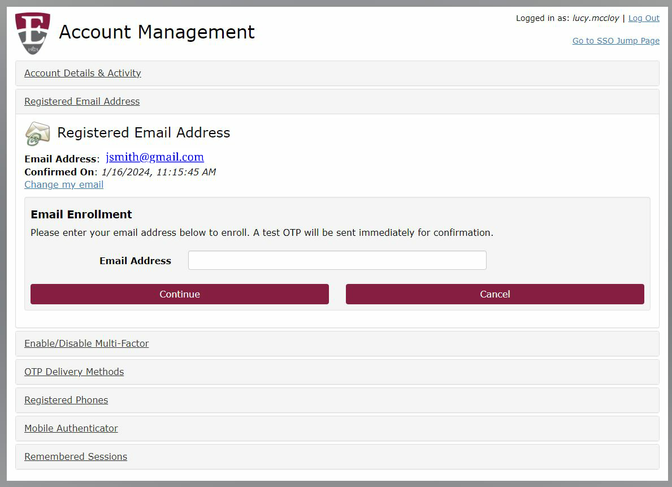
Task: Collapse the Registered Email Address section
Action: pyautogui.click(x=82, y=101)
